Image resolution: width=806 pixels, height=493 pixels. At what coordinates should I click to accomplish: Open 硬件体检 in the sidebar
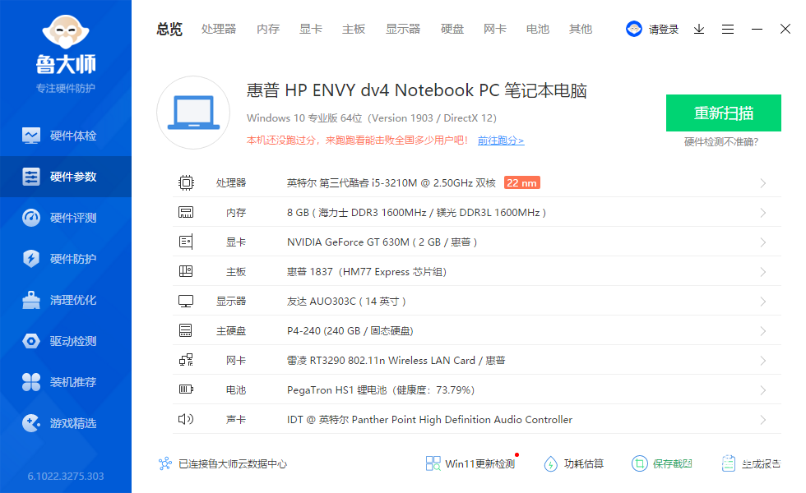tap(66, 136)
